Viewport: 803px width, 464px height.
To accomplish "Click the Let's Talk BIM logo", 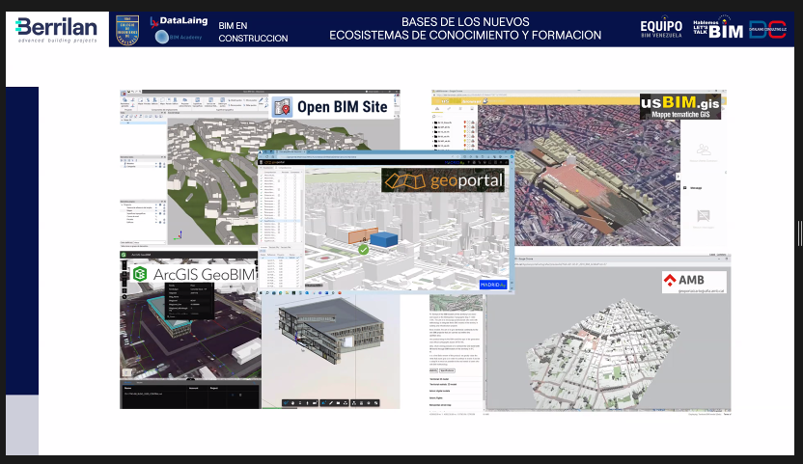I will (x=718, y=28).
